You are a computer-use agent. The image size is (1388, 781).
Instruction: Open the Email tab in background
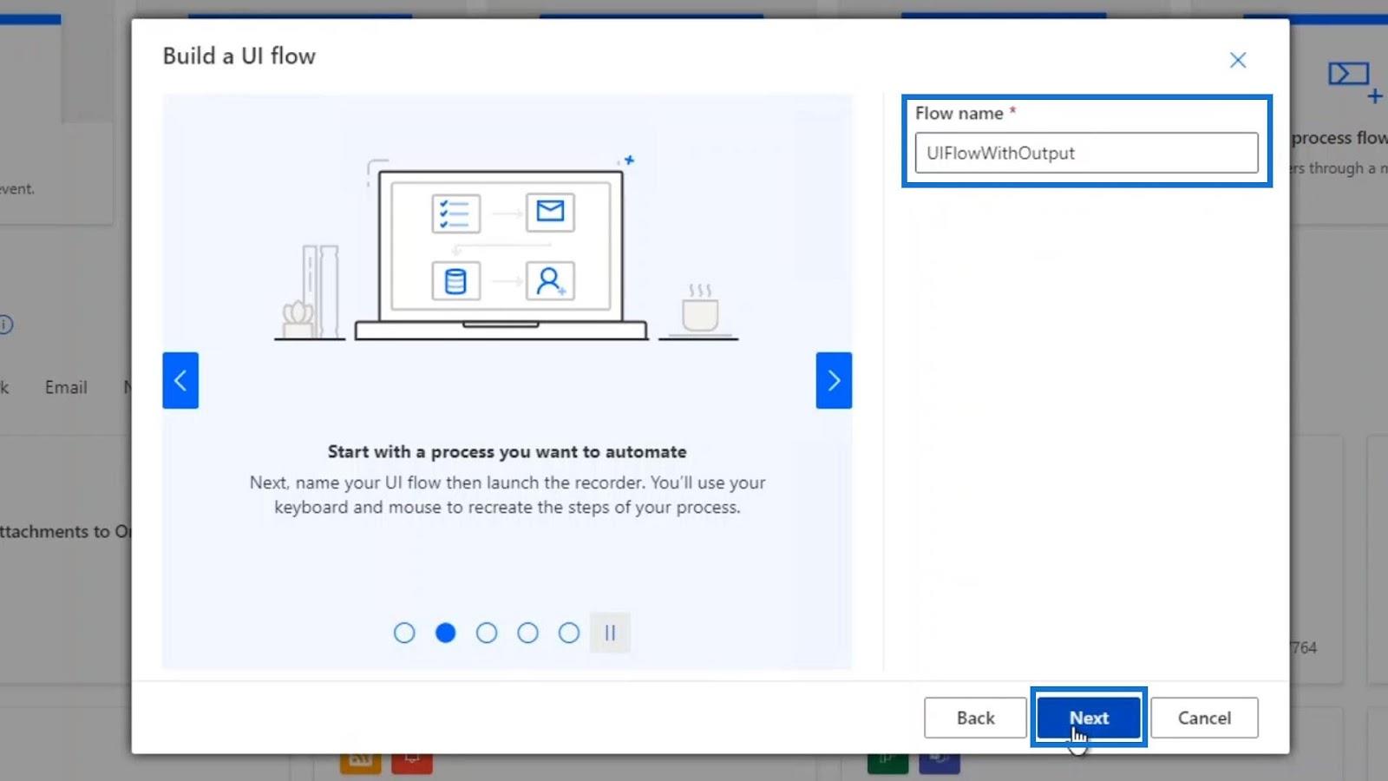coord(66,387)
